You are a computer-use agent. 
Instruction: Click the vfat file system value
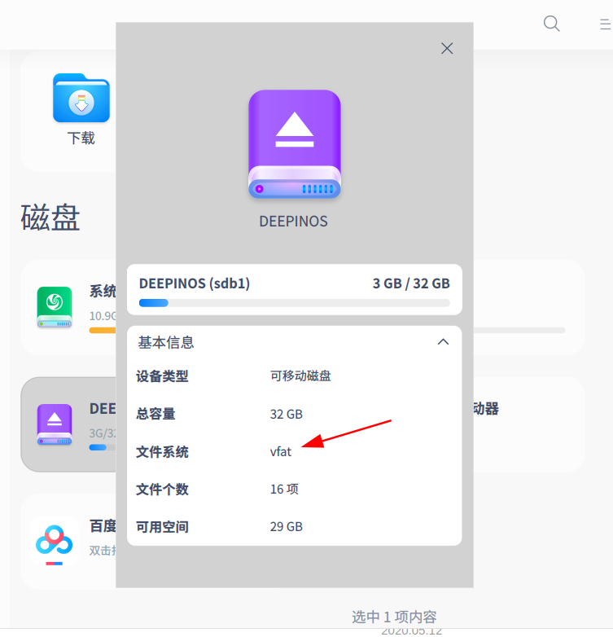[281, 452]
